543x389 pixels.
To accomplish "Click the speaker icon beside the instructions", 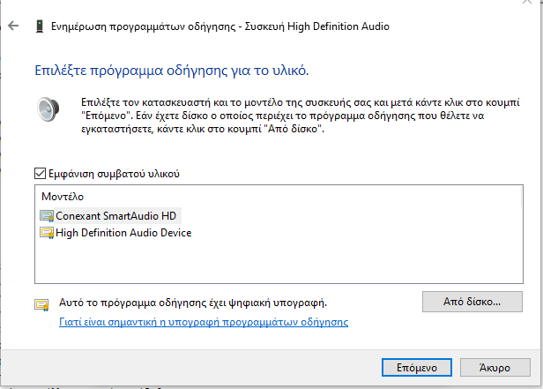I will 47,109.
